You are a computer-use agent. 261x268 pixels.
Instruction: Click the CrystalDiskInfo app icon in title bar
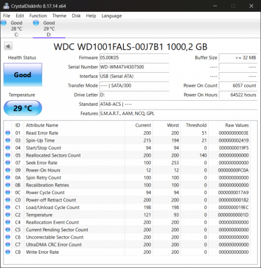(6, 6)
